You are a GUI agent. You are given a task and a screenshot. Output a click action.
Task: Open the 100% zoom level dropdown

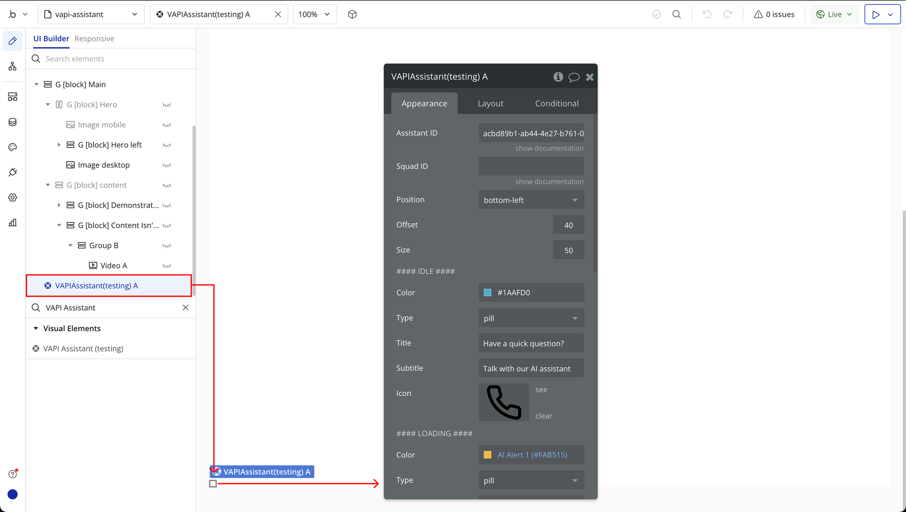point(315,14)
